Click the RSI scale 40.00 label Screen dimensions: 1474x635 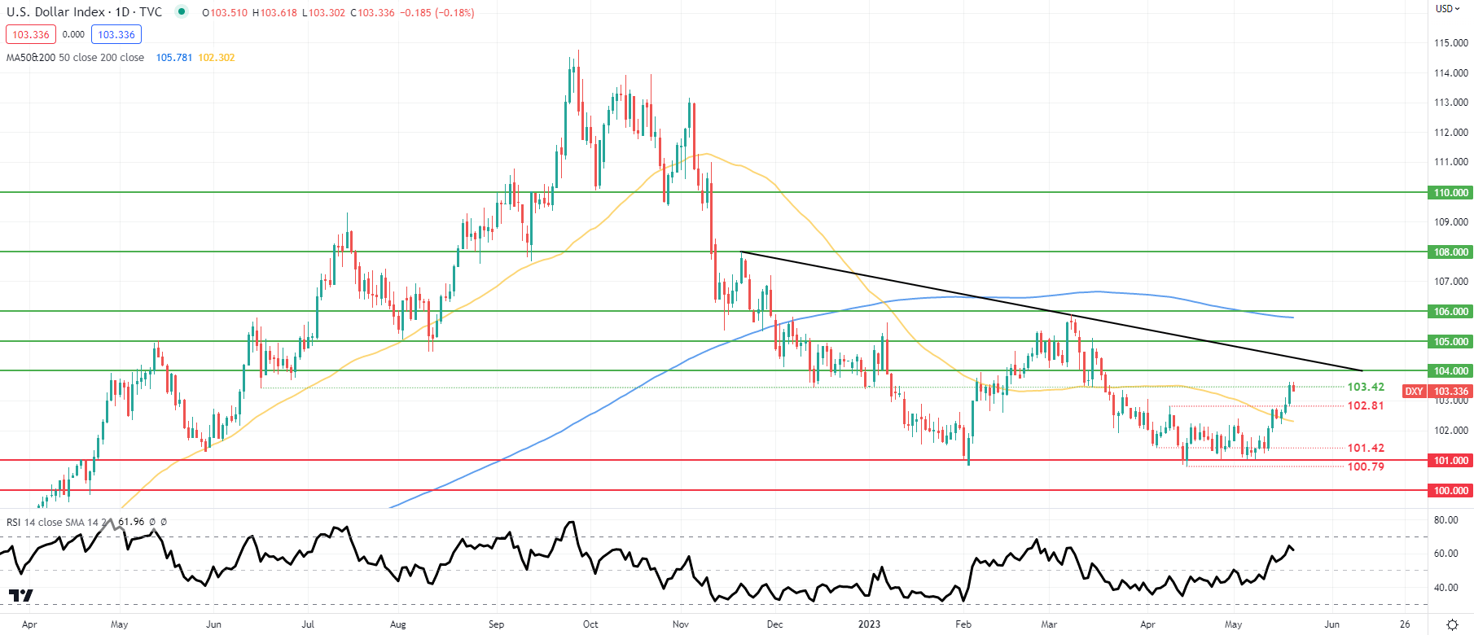tap(1445, 588)
